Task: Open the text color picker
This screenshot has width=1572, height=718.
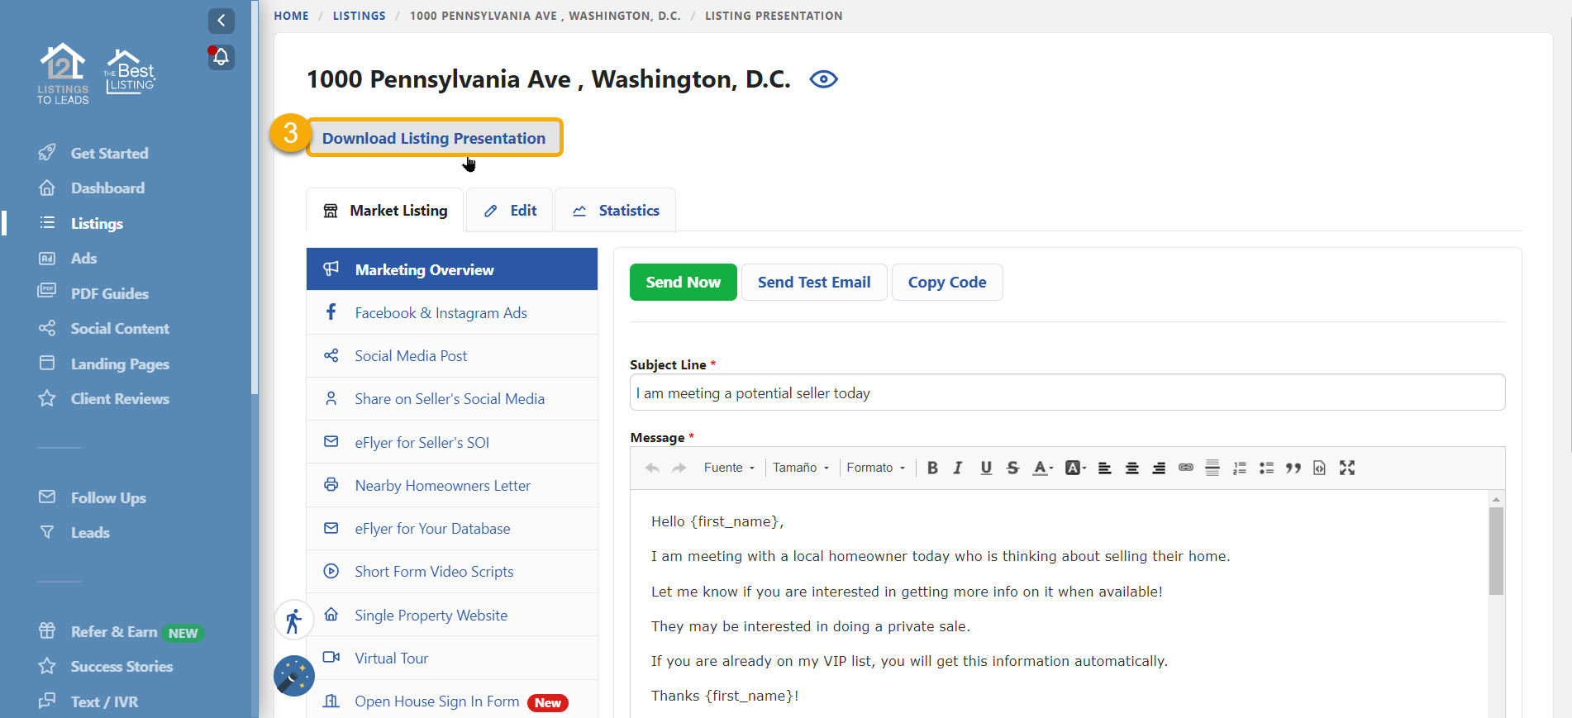Action: pyautogui.click(x=1042, y=468)
